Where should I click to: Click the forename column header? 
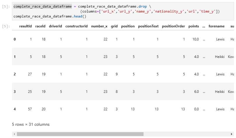coord(216,26)
